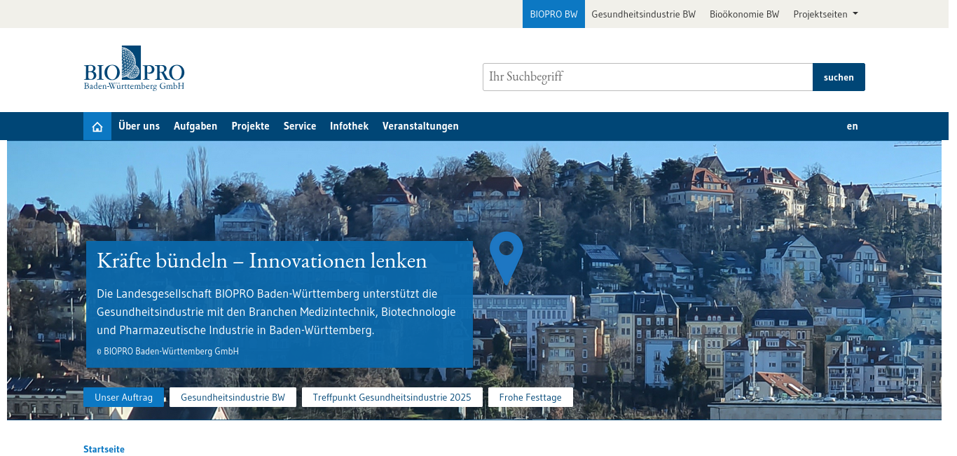Switch to the BIOPRO BW portal tab
957x456 pixels.
pos(553,14)
